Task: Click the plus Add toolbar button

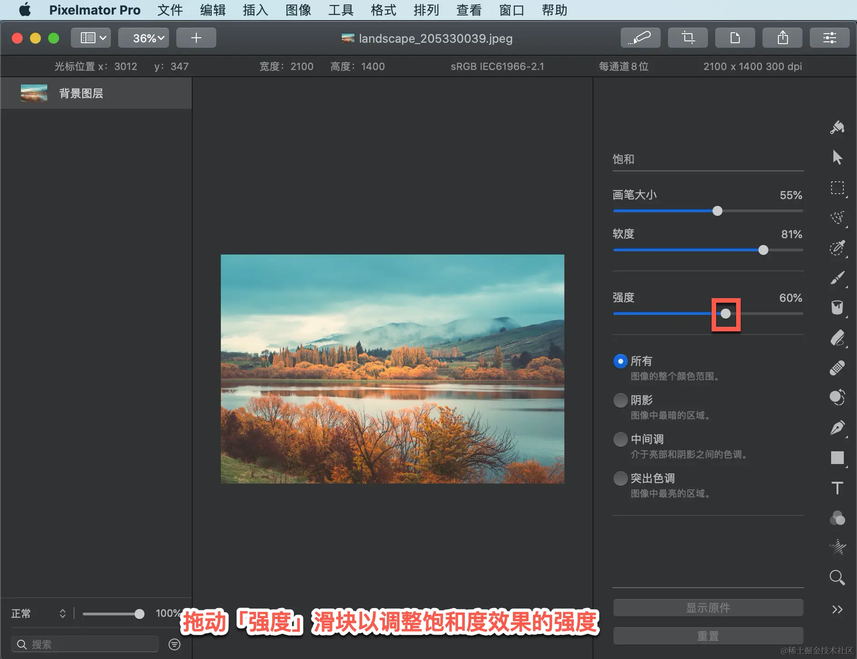Action: point(196,38)
